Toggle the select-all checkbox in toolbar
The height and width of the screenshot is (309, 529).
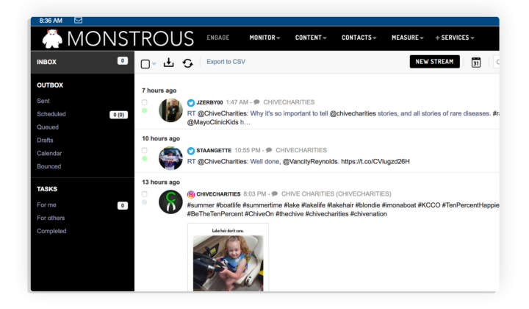145,64
